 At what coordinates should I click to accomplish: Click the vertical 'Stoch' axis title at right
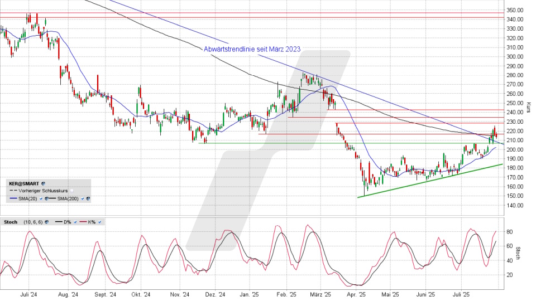point(518,253)
